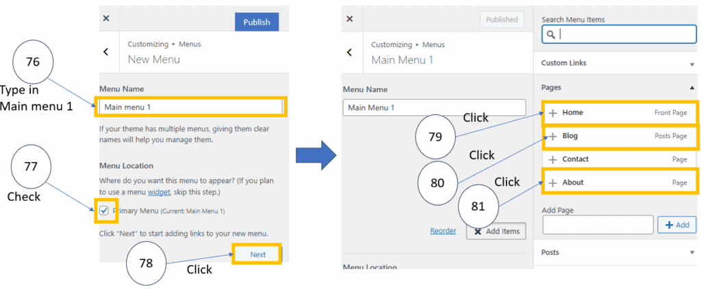Close the Main Menu 1 customizer panel

point(350,19)
